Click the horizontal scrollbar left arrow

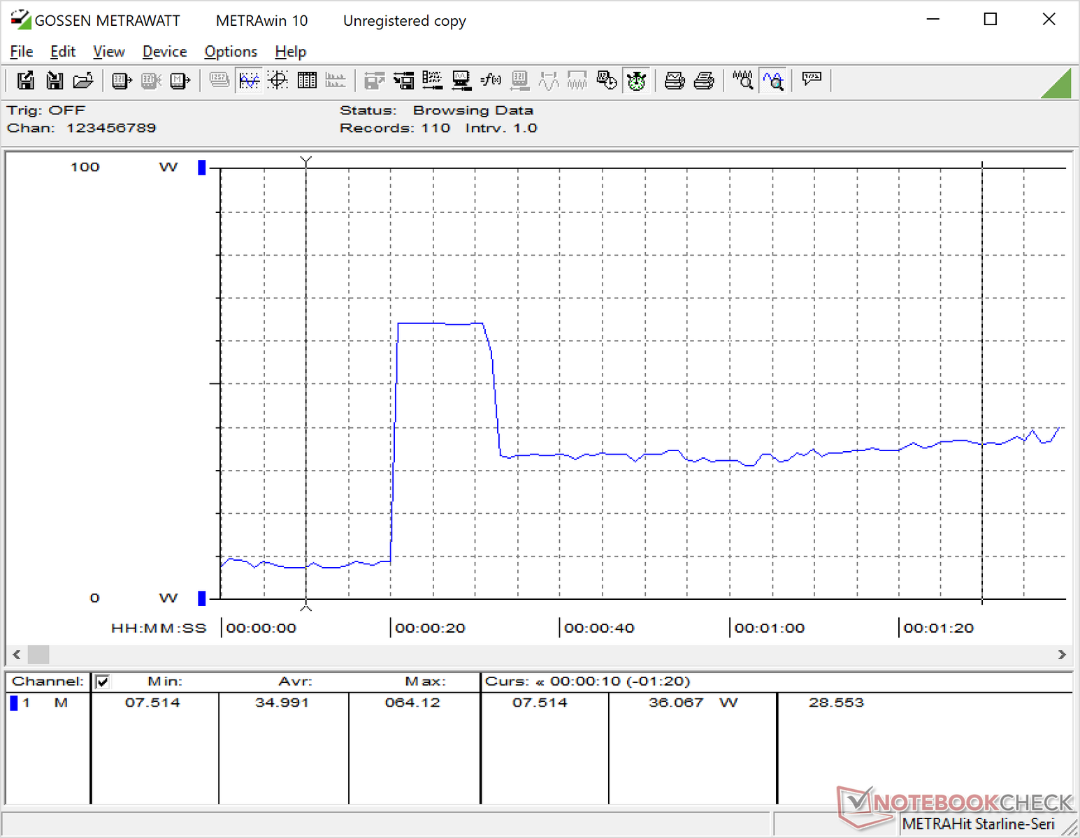click(x=17, y=655)
